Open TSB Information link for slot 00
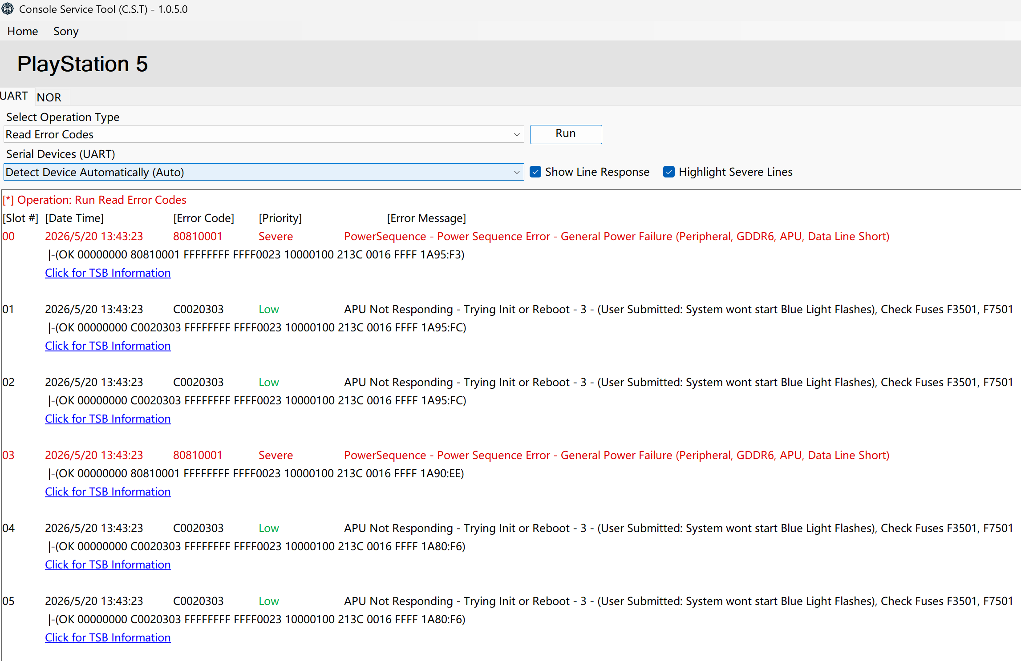 (x=108, y=273)
